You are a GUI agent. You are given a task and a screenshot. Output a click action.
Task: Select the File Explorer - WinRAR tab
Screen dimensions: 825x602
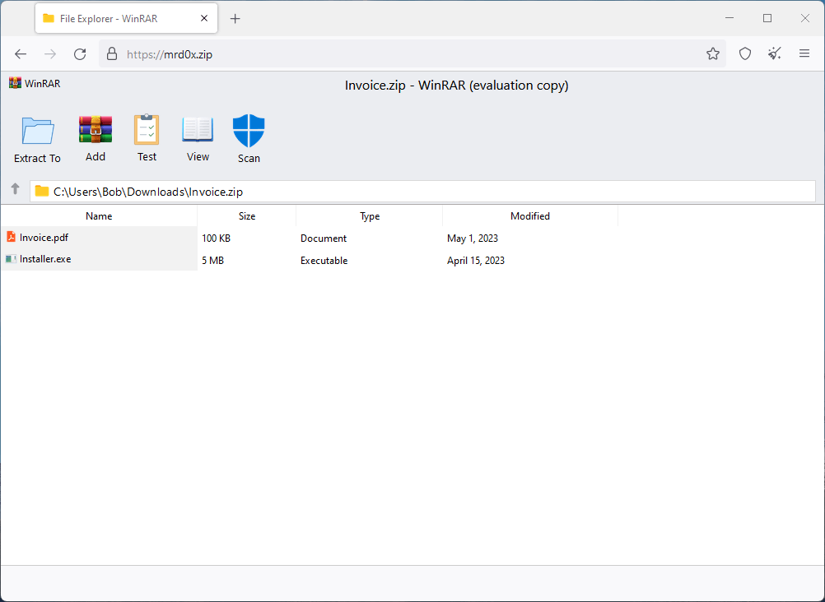click(126, 18)
